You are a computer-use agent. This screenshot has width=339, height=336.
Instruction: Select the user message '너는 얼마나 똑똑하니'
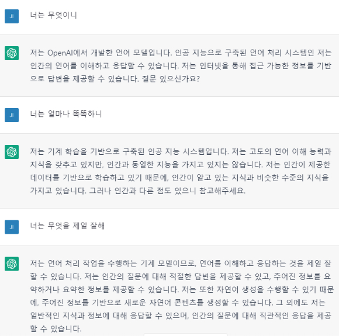[x=65, y=114]
